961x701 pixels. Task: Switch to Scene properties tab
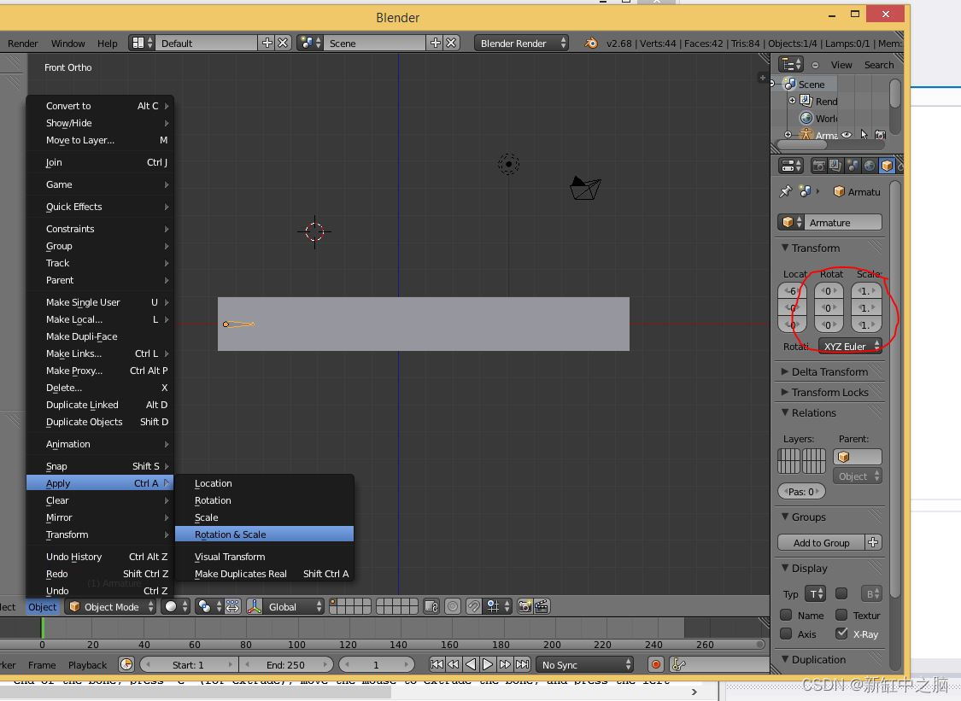(852, 166)
